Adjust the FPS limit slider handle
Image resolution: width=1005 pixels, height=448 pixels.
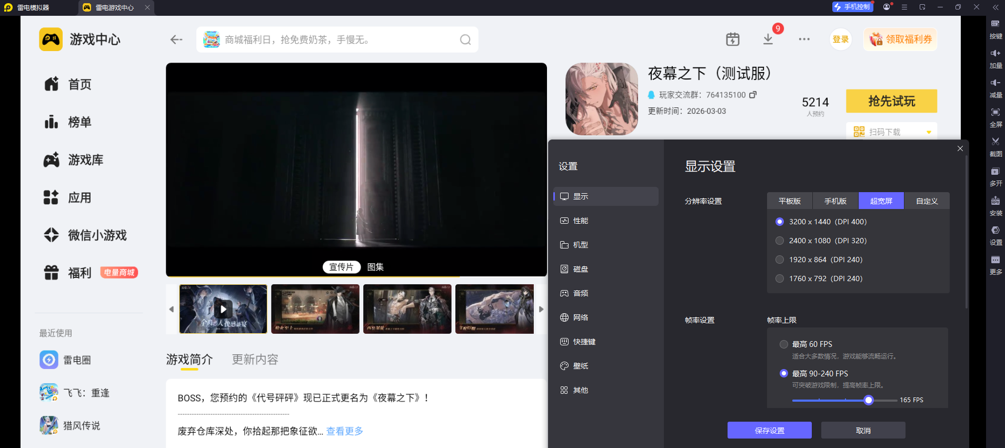coord(869,400)
